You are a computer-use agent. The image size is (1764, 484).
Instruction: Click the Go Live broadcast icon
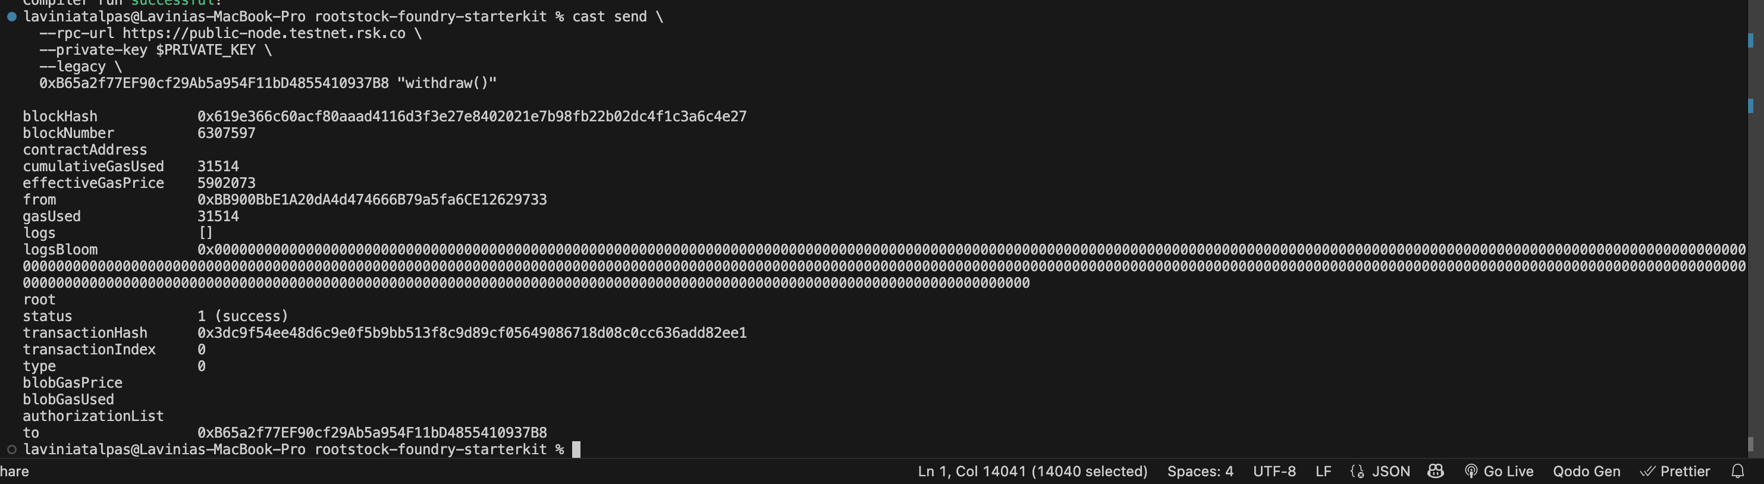coord(1470,471)
